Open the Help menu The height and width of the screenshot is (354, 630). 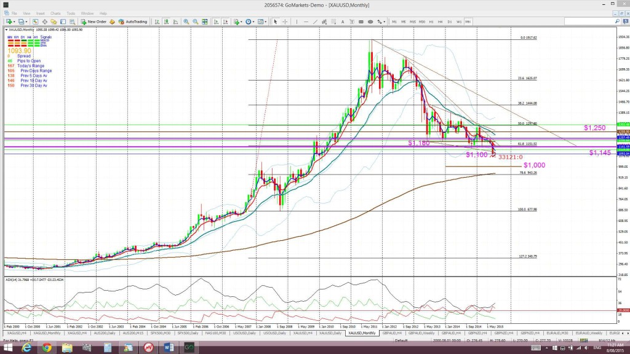tap(103, 14)
